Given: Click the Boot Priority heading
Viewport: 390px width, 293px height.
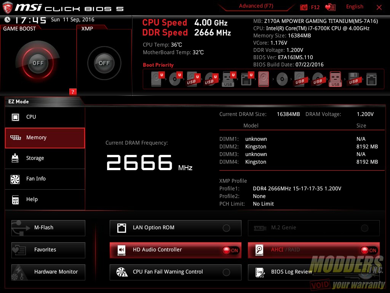Looking at the screenshot, I should (x=158, y=65).
